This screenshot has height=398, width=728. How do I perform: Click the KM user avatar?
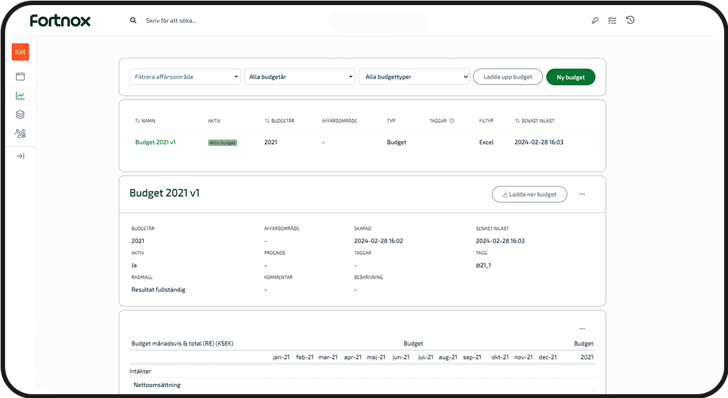coord(20,52)
